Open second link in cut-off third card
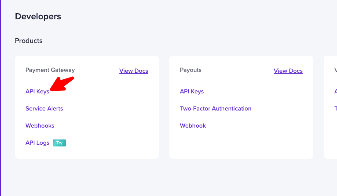 pyautogui.click(x=336, y=109)
